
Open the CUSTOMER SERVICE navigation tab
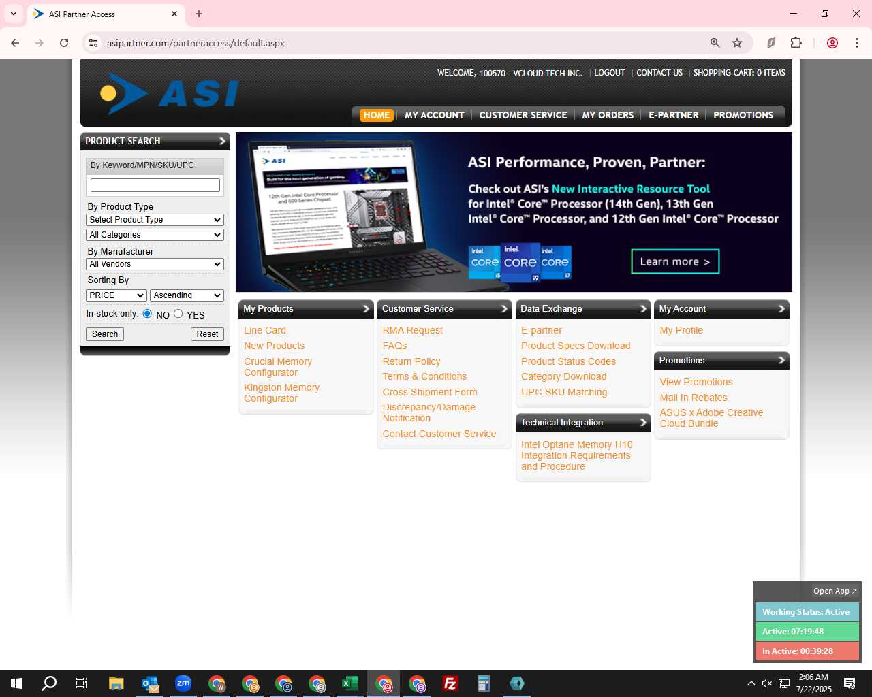pyautogui.click(x=523, y=115)
